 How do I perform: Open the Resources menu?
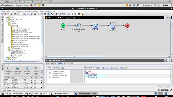pyautogui.click(x=19, y=11)
